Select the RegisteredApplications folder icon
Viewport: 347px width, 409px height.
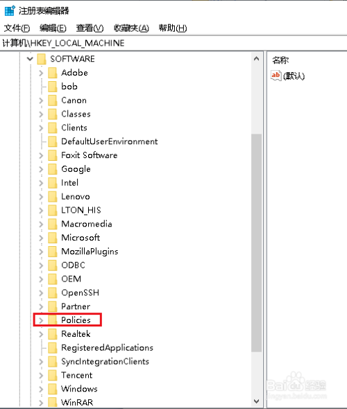[53, 348]
